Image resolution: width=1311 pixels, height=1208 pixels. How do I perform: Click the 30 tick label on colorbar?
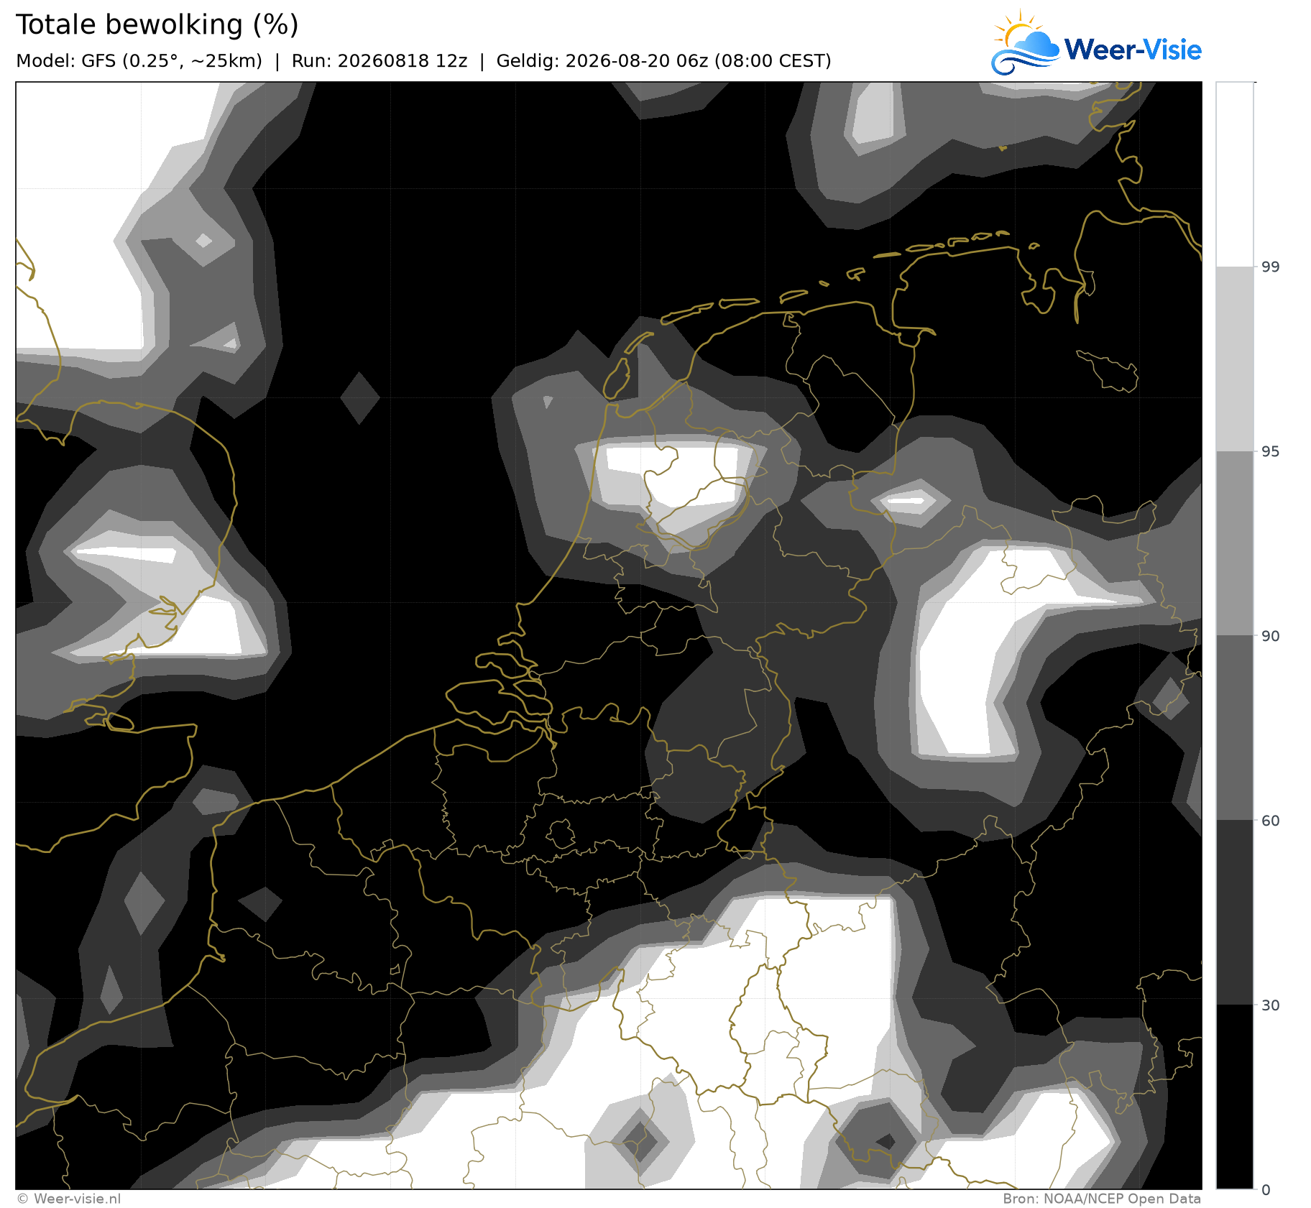[x=1270, y=1005]
